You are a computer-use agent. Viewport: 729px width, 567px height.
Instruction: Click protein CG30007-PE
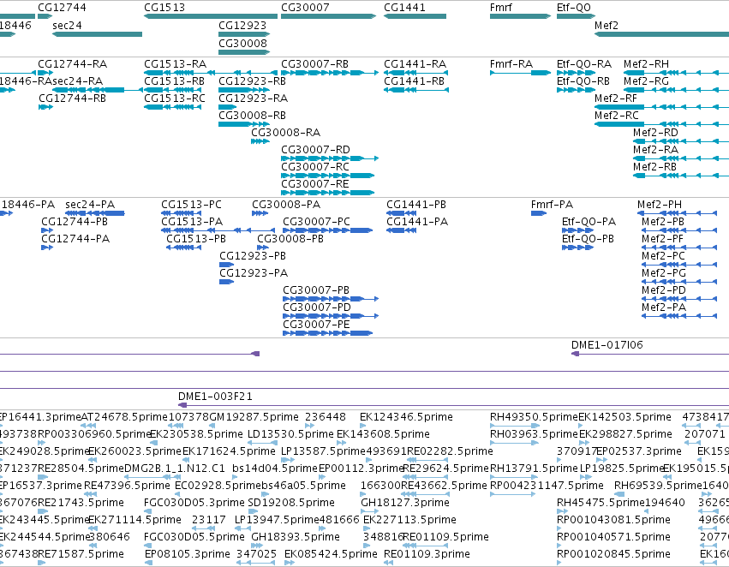click(x=316, y=325)
